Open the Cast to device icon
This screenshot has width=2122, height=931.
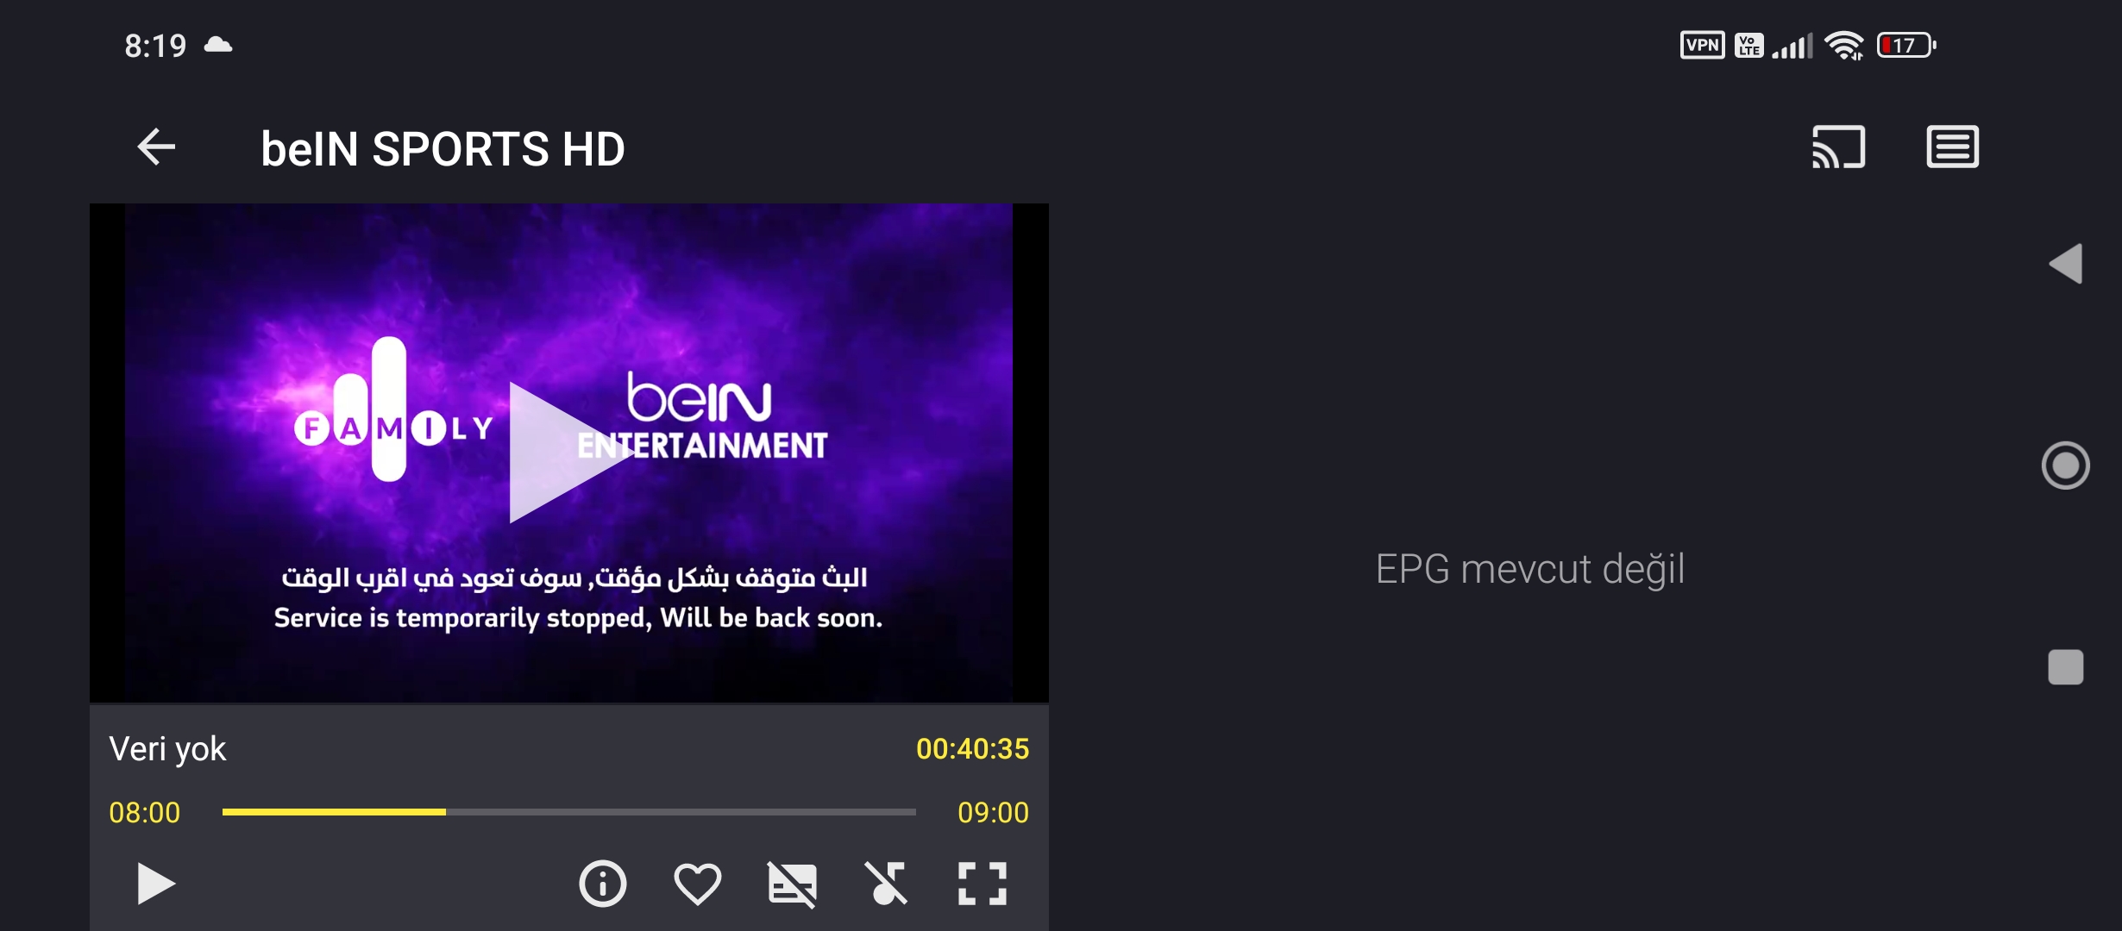click(x=1838, y=147)
